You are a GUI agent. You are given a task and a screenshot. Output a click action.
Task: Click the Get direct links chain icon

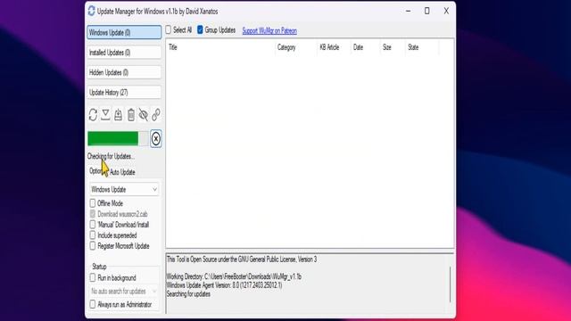tap(156, 115)
